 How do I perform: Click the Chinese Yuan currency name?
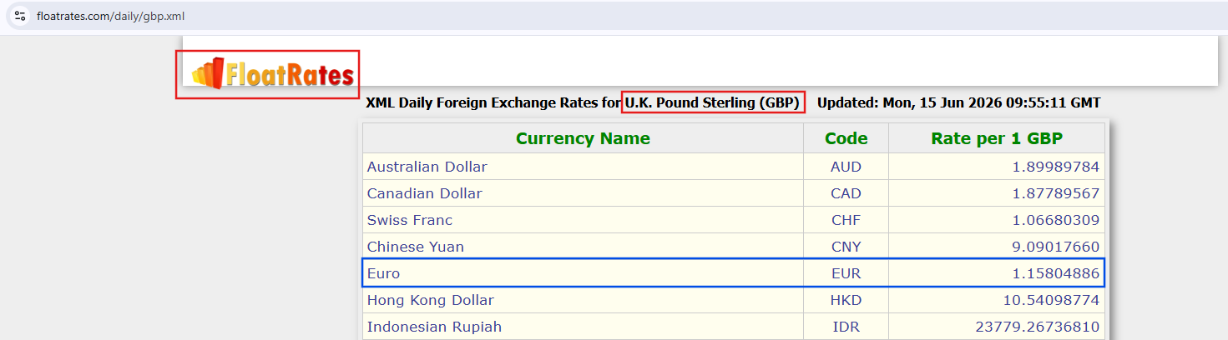click(415, 247)
